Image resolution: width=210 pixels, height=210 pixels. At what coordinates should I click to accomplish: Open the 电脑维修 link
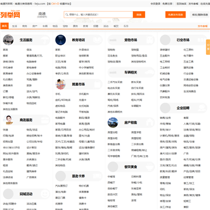pos(32,62)
